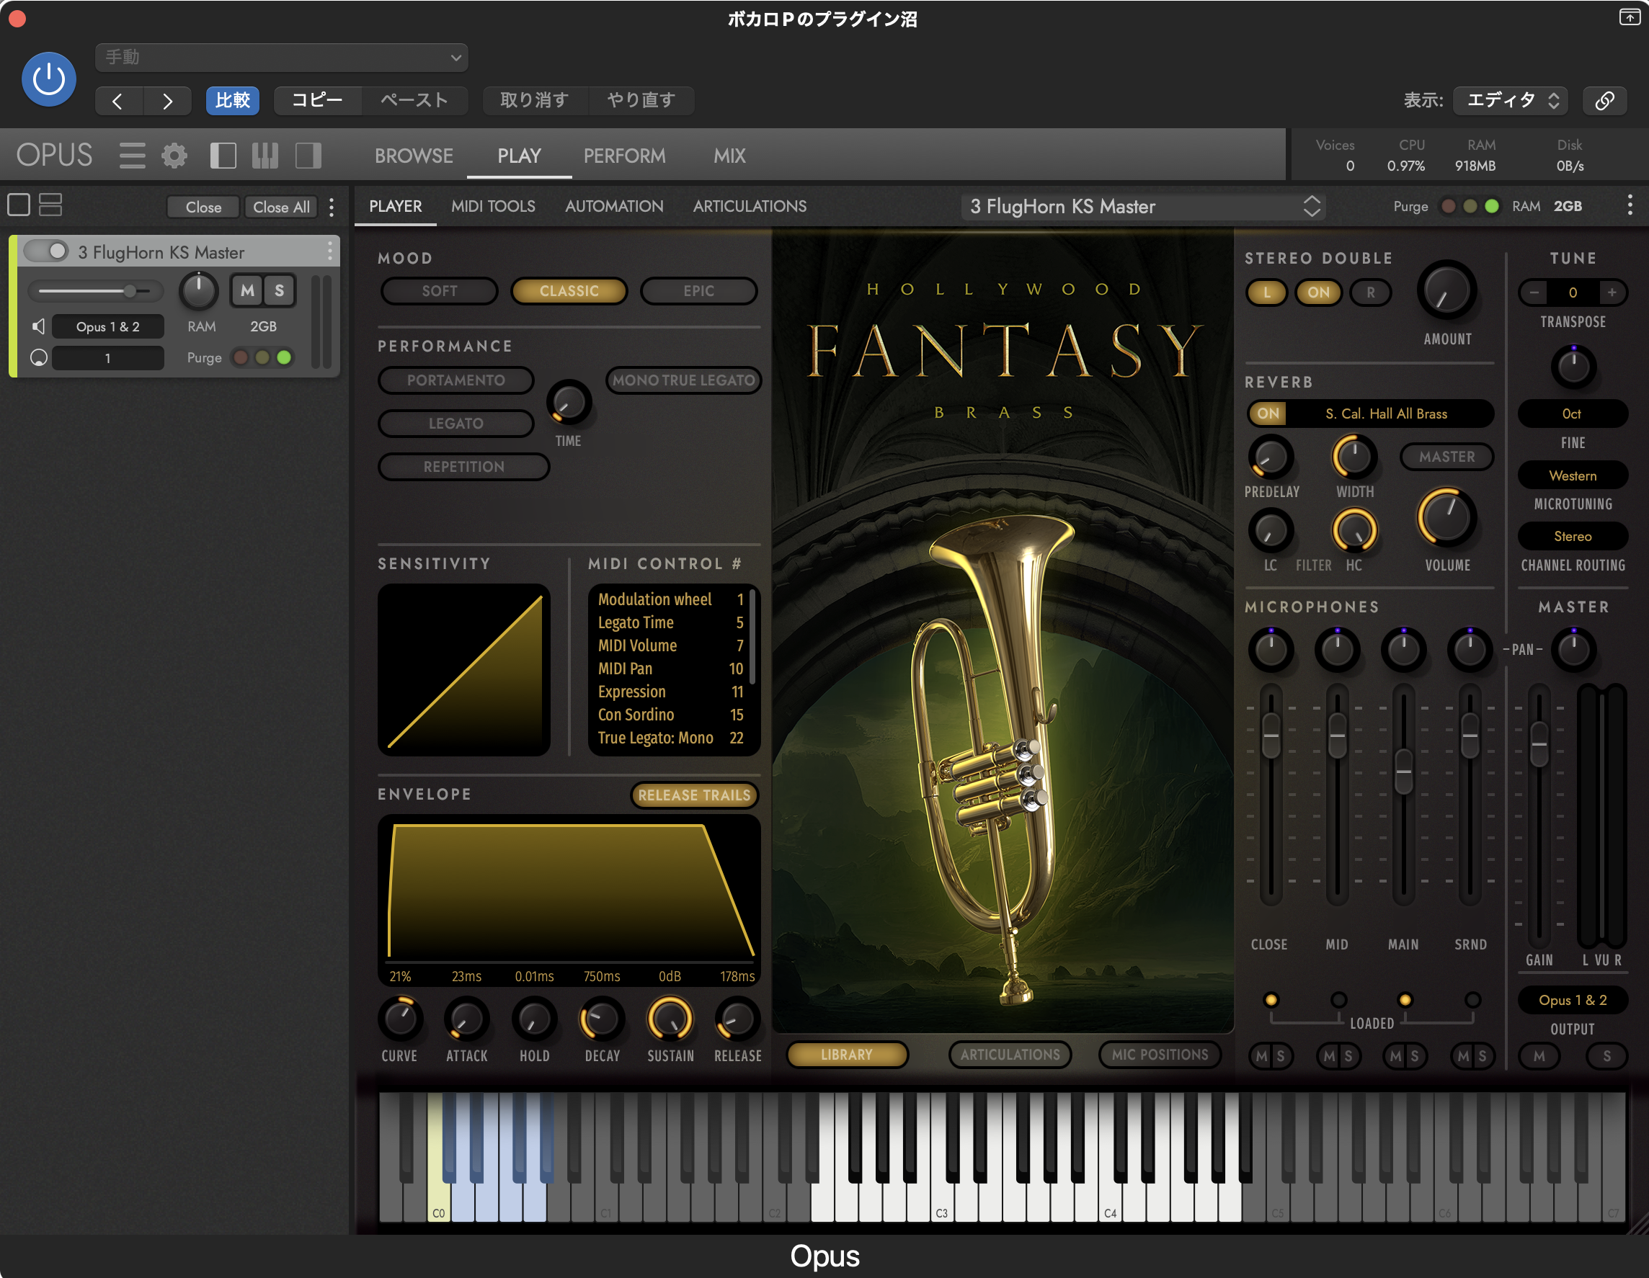Image resolution: width=1649 pixels, height=1278 pixels.
Task: Click the ARTICULATIONS button below artwork
Action: pyautogui.click(x=1010, y=1055)
